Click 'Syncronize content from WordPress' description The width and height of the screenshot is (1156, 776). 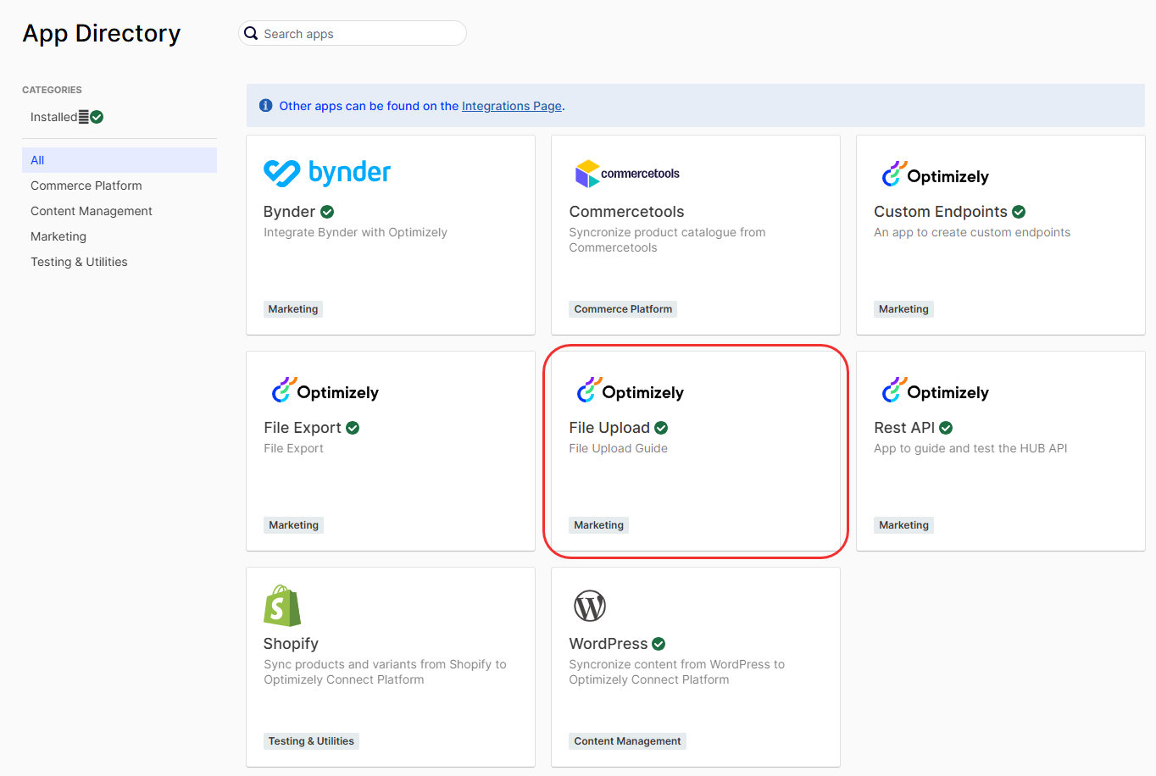(x=676, y=672)
